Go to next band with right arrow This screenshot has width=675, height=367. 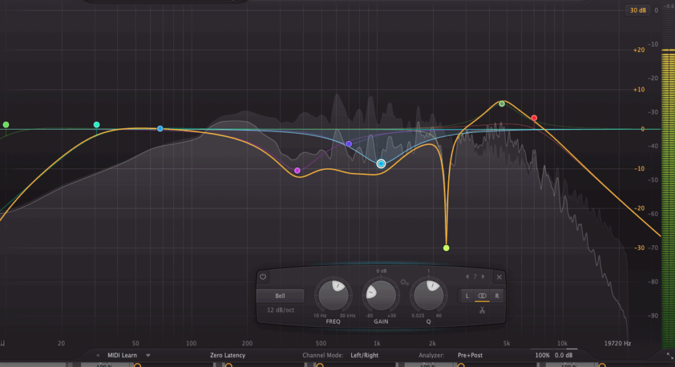click(483, 277)
